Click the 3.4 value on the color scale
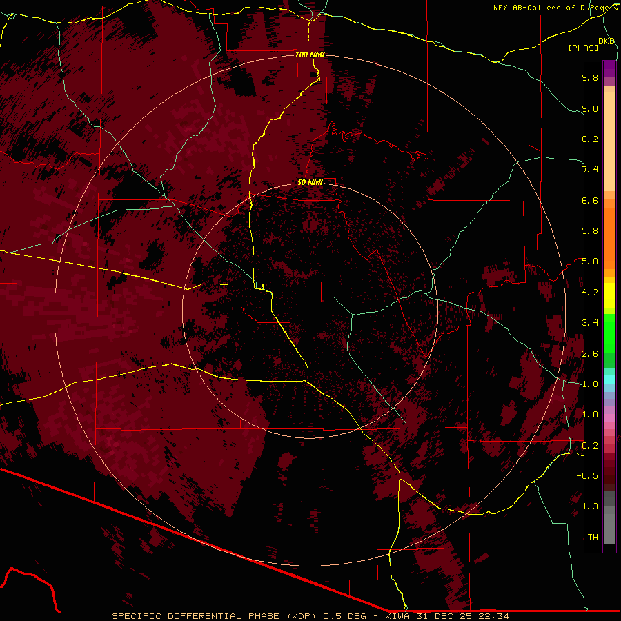 point(590,323)
